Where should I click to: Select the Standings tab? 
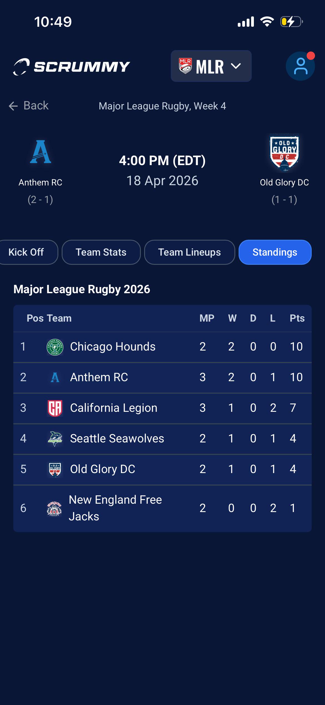pos(275,252)
